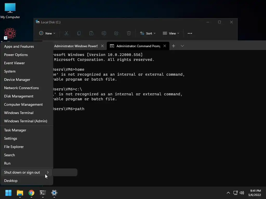Viewport: 266px width, 199px height.
Task: Click the New button in File Explorer
Action: 47,33
